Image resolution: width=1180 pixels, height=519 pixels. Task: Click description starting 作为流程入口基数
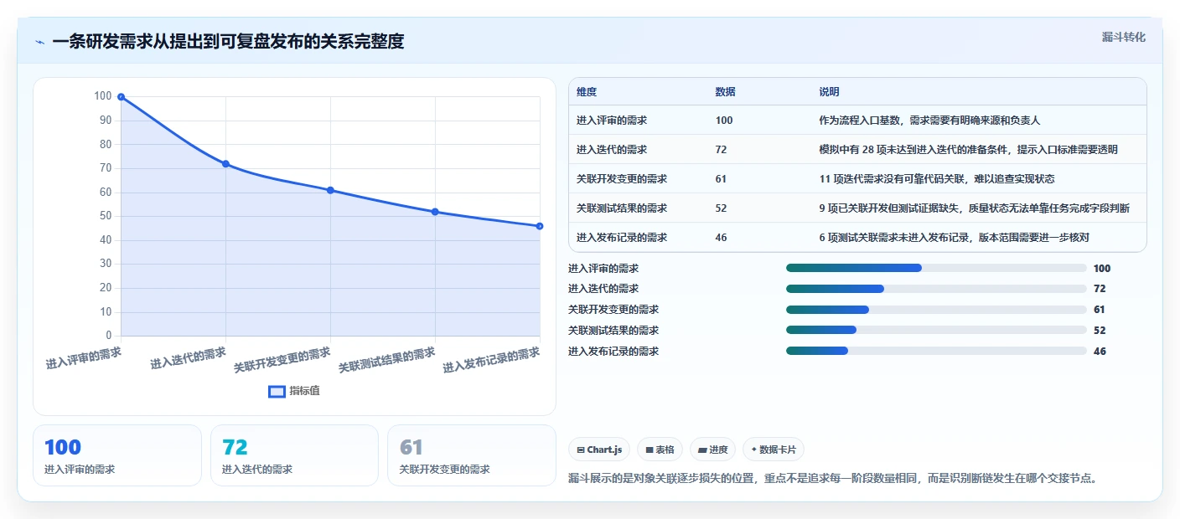pyautogui.click(x=929, y=120)
